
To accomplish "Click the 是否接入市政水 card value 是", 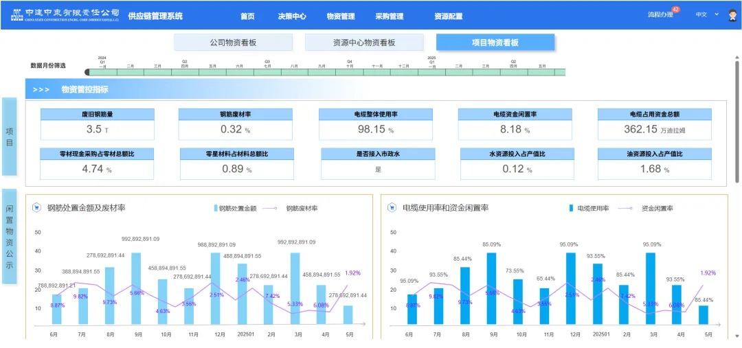I will click(378, 170).
